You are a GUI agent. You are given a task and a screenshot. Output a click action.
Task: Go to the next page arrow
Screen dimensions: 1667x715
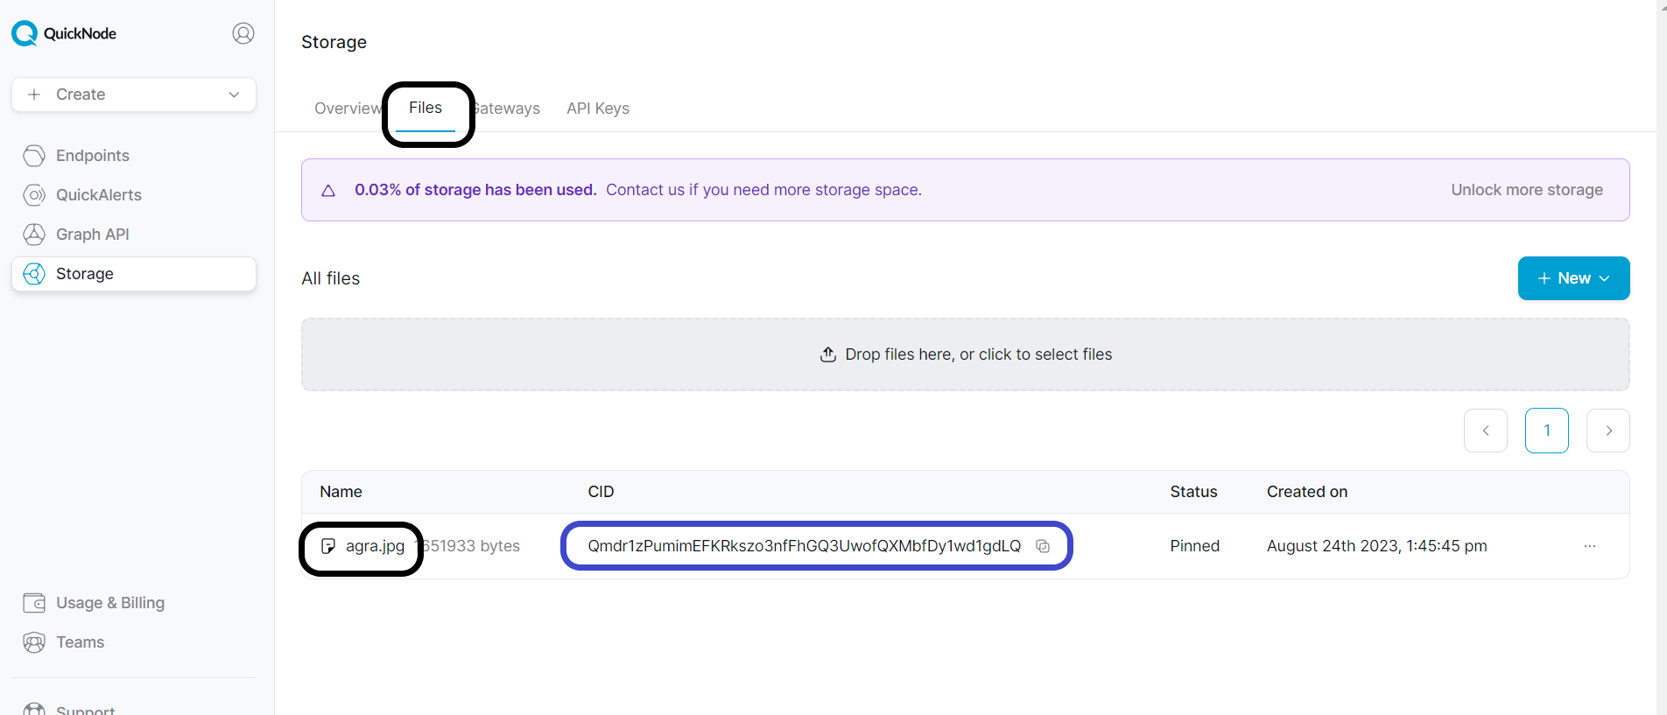click(x=1607, y=431)
